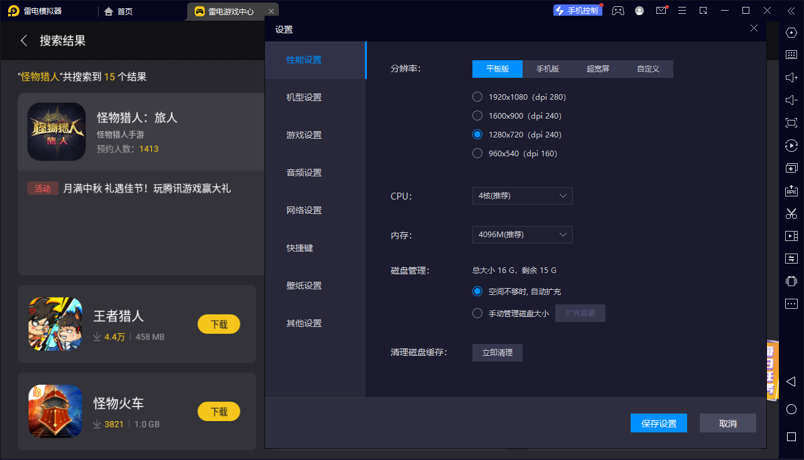Expand the 内存 4096M(推荐) dropdown
The height and width of the screenshot is (460, 804).
click(x=523, y=235)
